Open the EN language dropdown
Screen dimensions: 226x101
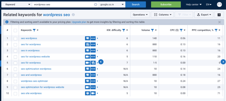tap(209, 4)
